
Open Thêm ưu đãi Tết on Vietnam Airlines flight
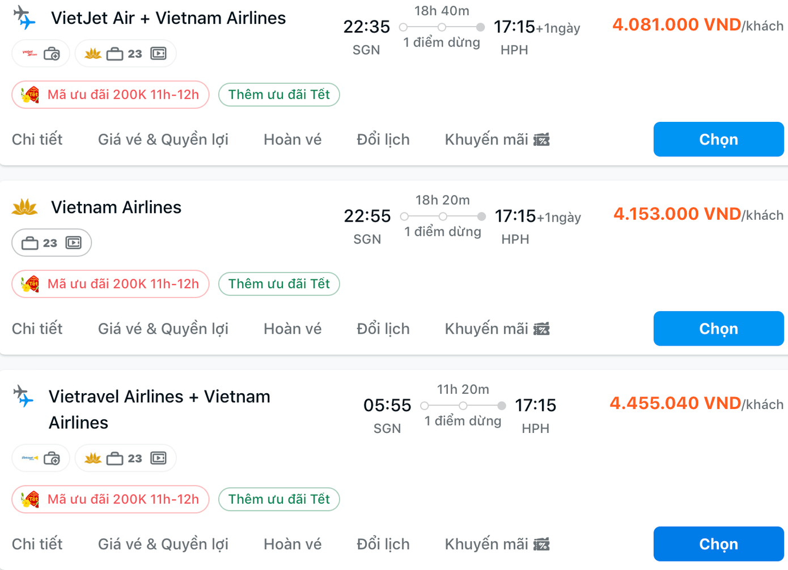278,284
